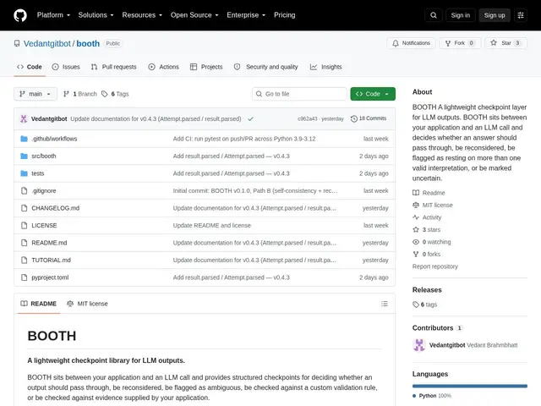Click the LICENSE file icon
Screen dimensions: 541x406
pos(24,226)
